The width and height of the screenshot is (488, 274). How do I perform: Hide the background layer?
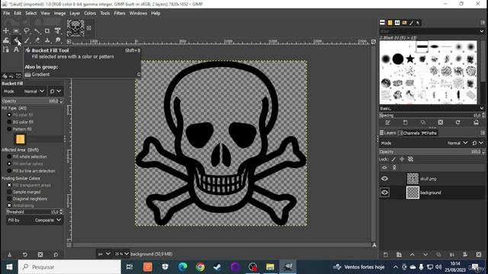click(x=384, y=193)
